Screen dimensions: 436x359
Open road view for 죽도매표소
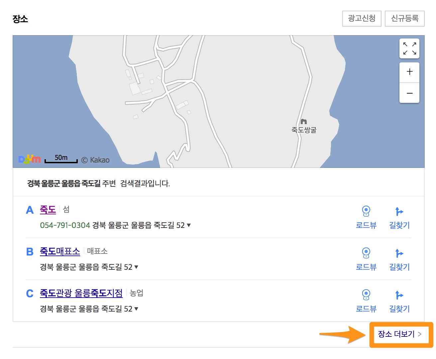366,259
